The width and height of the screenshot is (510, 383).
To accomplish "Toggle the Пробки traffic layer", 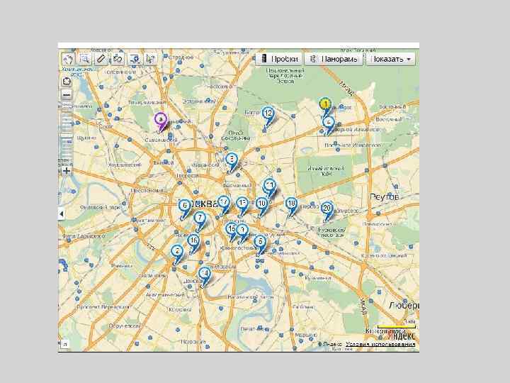I will point(279,59).
